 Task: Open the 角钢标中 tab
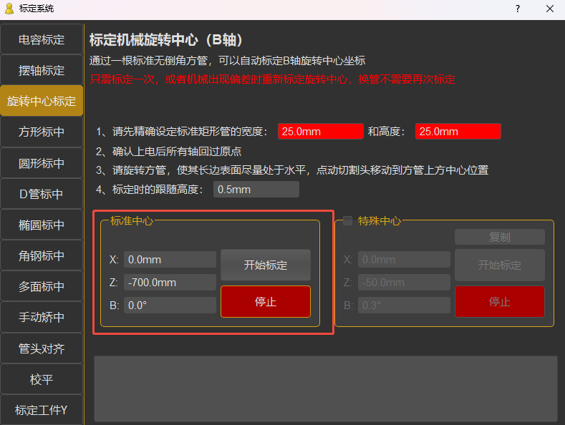click(x=42, y=255)
